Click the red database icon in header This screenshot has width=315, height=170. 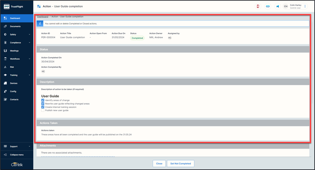tap(258, 6)
